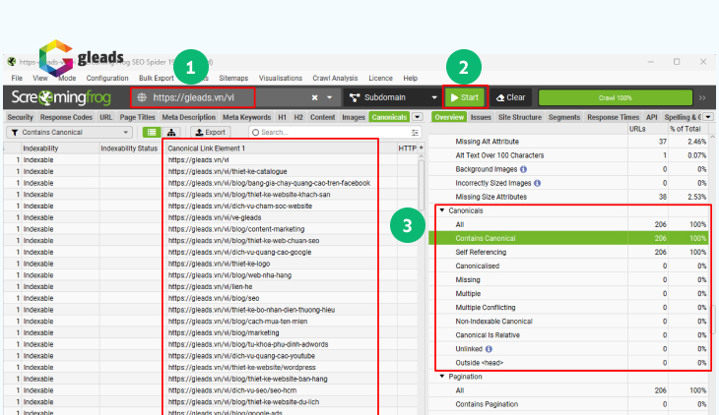
Task: Switch to the Page Titles tab
Action: 137,117
